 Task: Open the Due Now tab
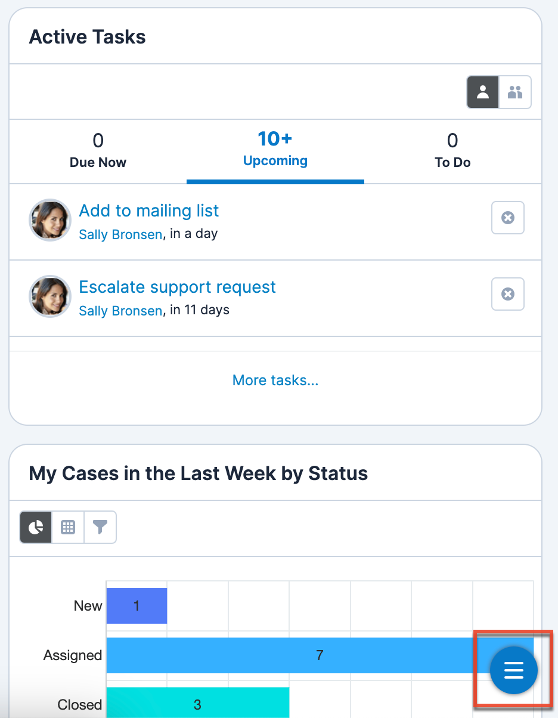[98, 151]
